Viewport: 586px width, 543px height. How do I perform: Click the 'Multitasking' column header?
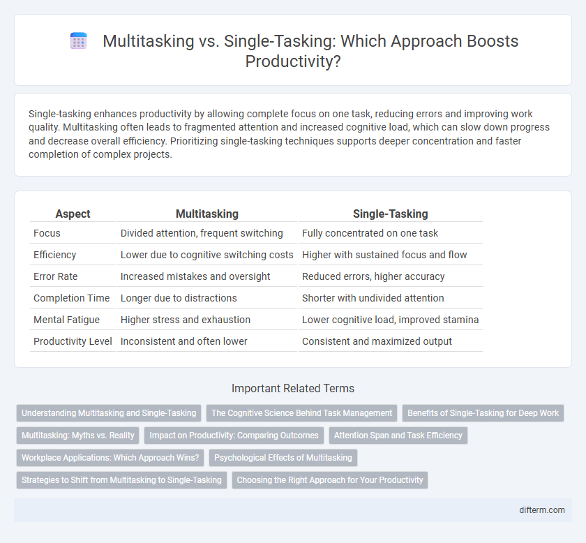(207, 214)
